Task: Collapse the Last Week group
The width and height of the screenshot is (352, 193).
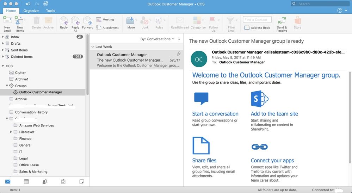Action: click(x=93, y=47)
